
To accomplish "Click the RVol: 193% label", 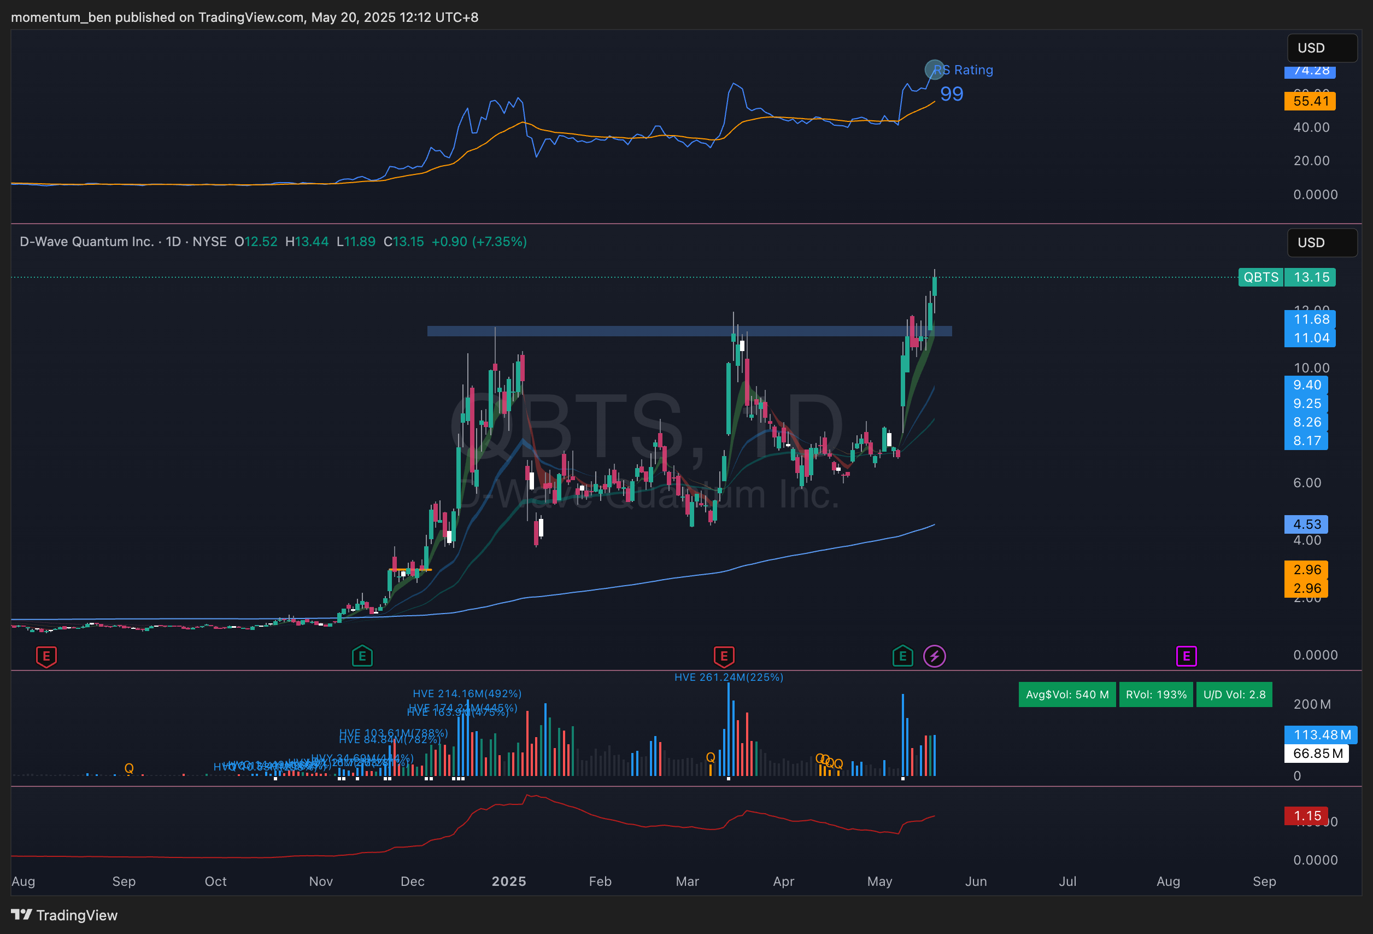I will click(1155, 694).
